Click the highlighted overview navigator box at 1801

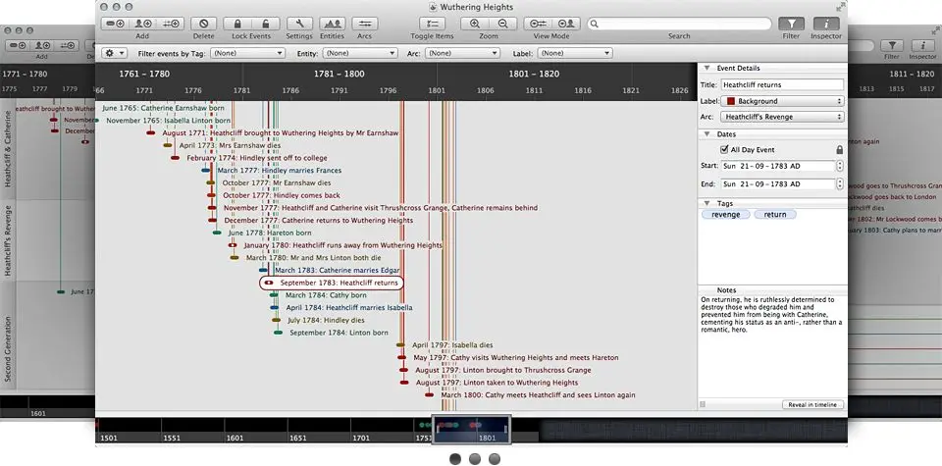click(472, 430)
